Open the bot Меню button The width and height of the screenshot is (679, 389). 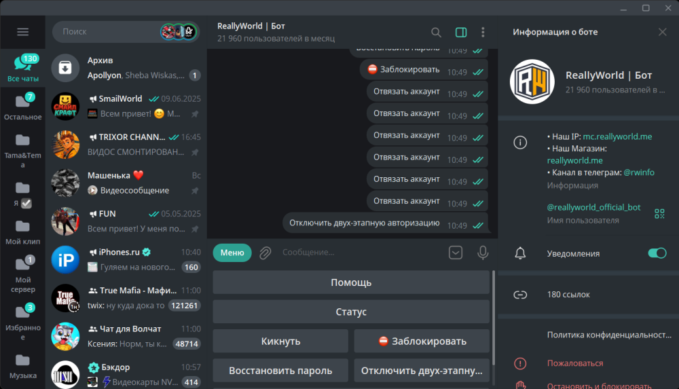point(232,253)
